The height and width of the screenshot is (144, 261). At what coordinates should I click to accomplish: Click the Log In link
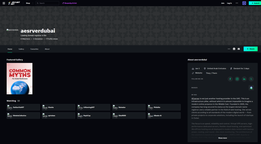click(x=229, y=3)
